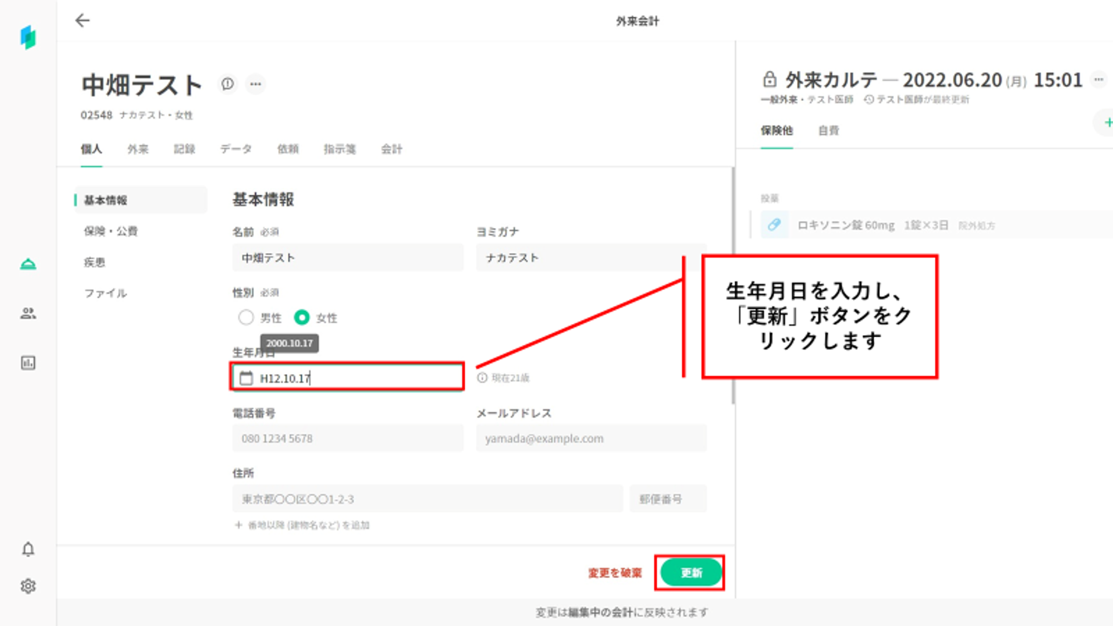This screenshot has height=626, width=1113.
Task: Open settings gear icon
Action: click(28, 586)
